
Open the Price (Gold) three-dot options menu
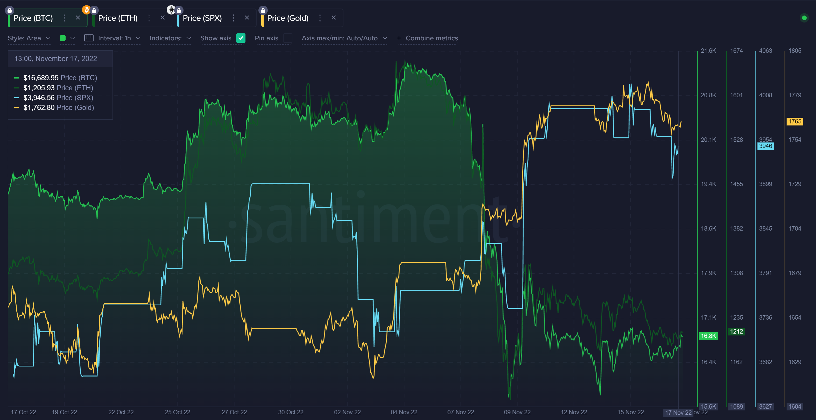click(x=320, y=18)
